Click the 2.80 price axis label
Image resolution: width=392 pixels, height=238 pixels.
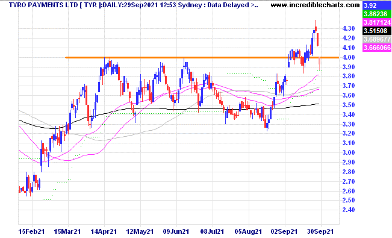coord(349,172)
